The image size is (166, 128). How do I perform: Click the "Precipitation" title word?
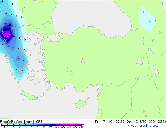(11, 122)
